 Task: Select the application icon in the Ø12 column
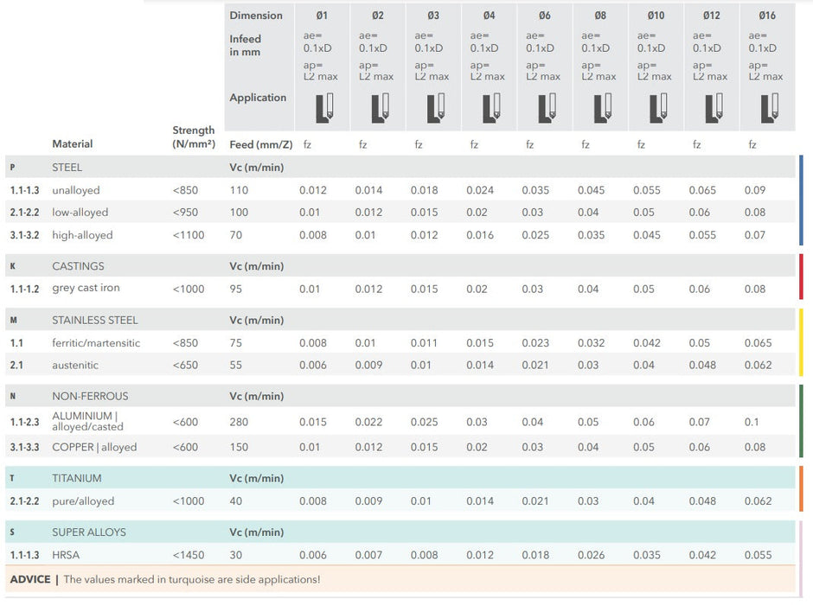pos(714,108)
